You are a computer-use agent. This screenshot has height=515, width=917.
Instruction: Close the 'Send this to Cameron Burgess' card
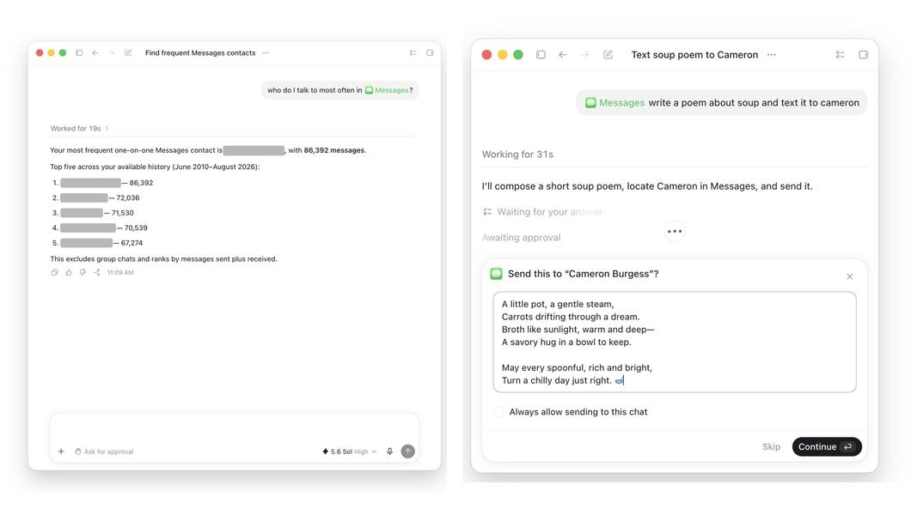[850, 276]
